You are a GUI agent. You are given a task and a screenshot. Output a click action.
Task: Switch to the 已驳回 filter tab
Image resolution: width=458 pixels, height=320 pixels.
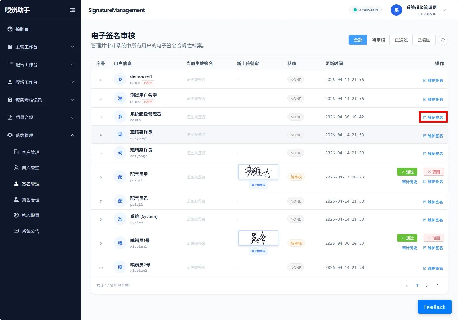(x=424, y=40)
